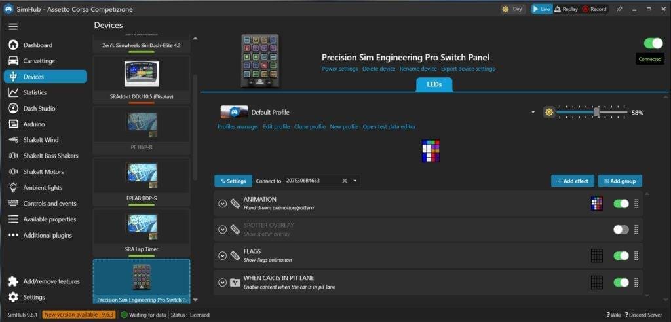Expand the FLAGS effect row
Image resolution: width=671 pixels, height=322 pixels.
[222, 256]
